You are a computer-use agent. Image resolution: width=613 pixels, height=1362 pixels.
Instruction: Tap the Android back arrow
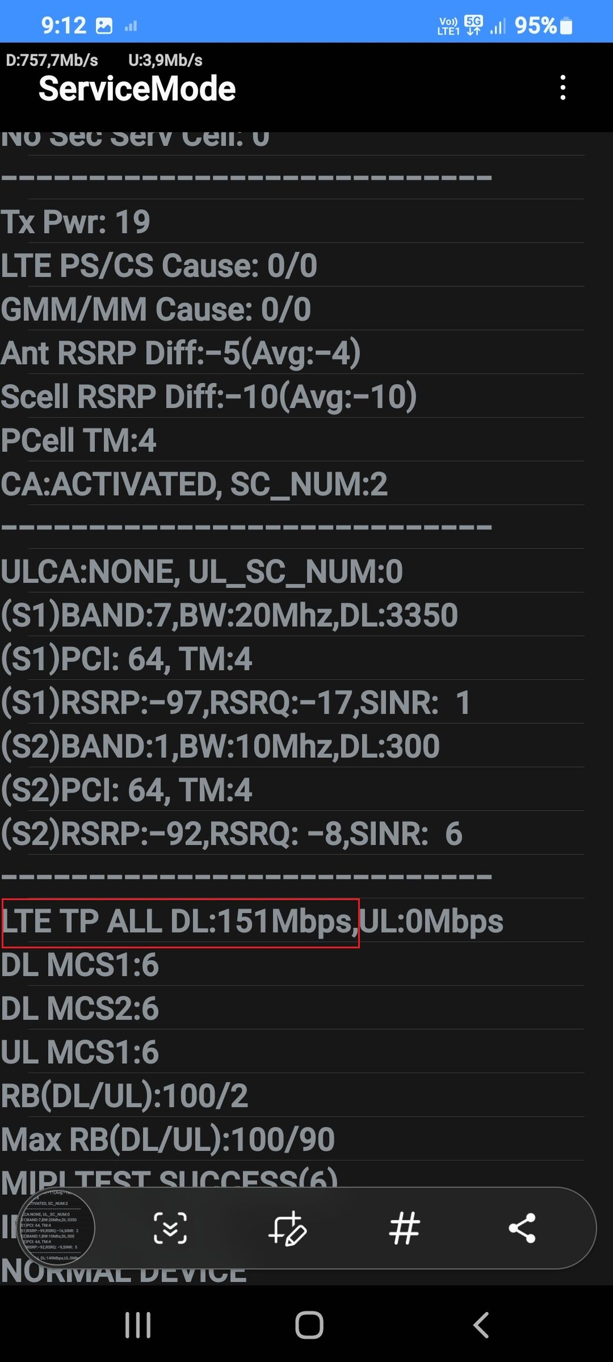tap(481, 1326)
